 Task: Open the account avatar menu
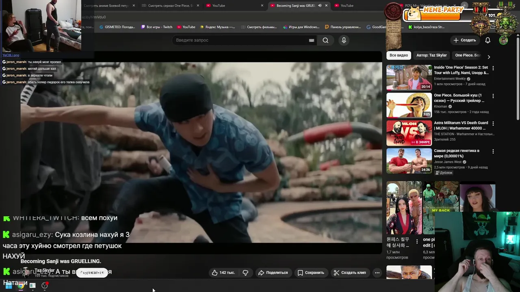click(x=503, y=40)
